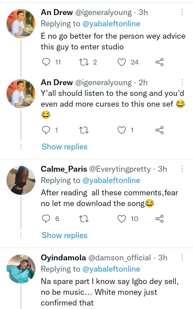Retweet the 'add more curses' tweet
The height and width of the screenshot is (309, 193).
point(84,130)
